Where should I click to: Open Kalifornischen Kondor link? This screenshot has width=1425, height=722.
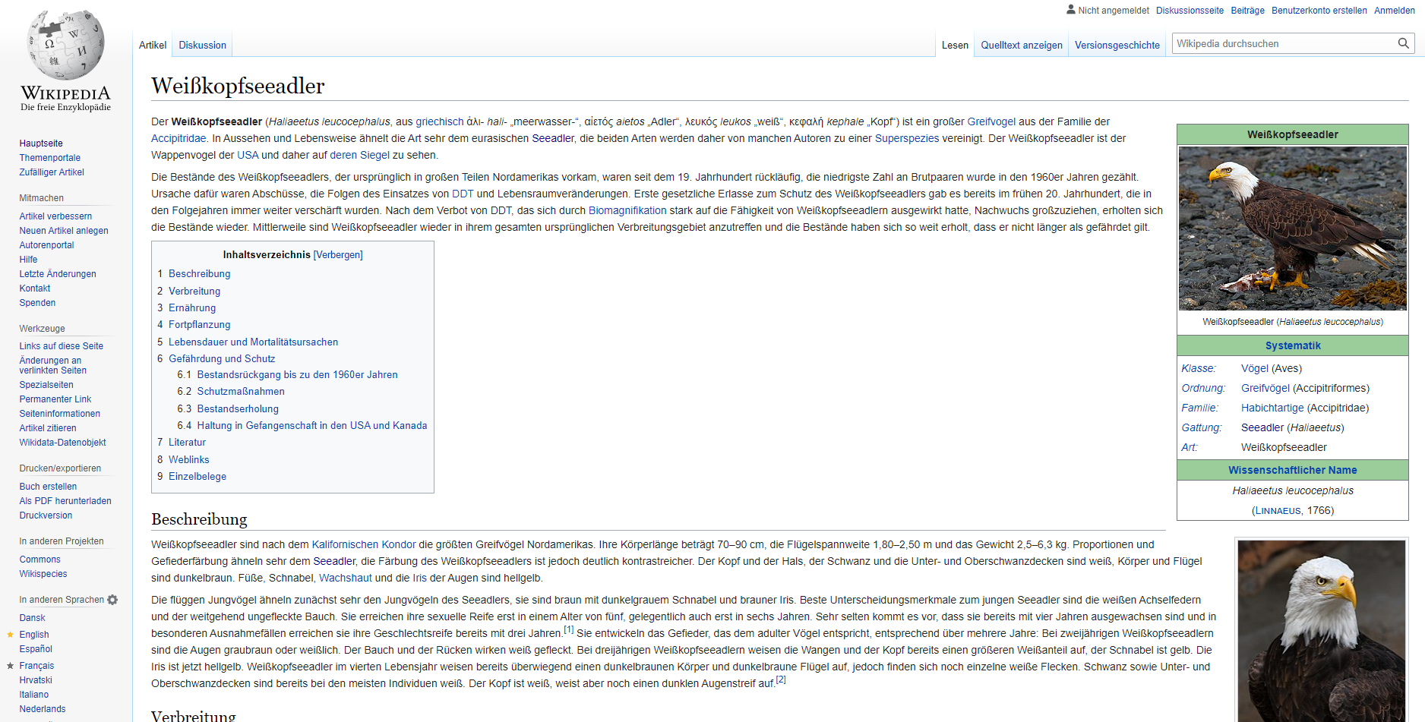point(364,544)
